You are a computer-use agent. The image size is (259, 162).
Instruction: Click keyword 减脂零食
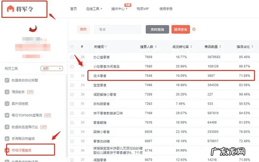click(100, 160)
